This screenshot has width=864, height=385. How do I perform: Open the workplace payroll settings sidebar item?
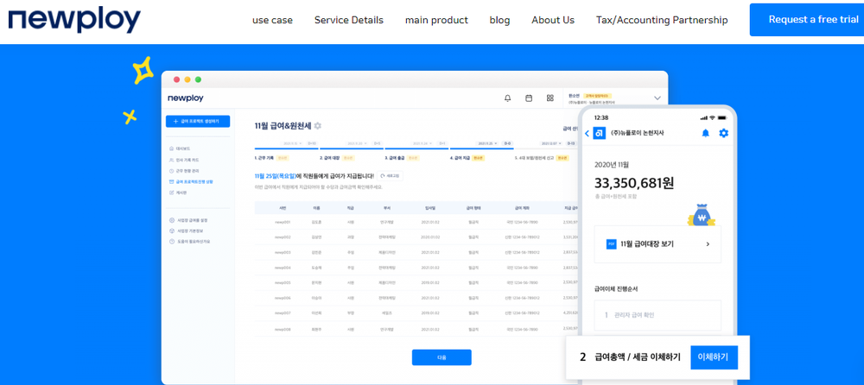point(189,220)
